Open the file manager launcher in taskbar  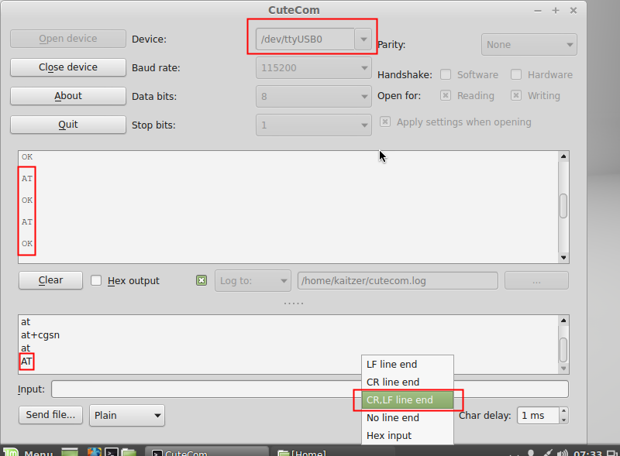[129, 452]
